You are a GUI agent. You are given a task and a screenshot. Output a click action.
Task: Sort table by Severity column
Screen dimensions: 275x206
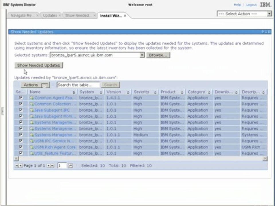(155, 92)
